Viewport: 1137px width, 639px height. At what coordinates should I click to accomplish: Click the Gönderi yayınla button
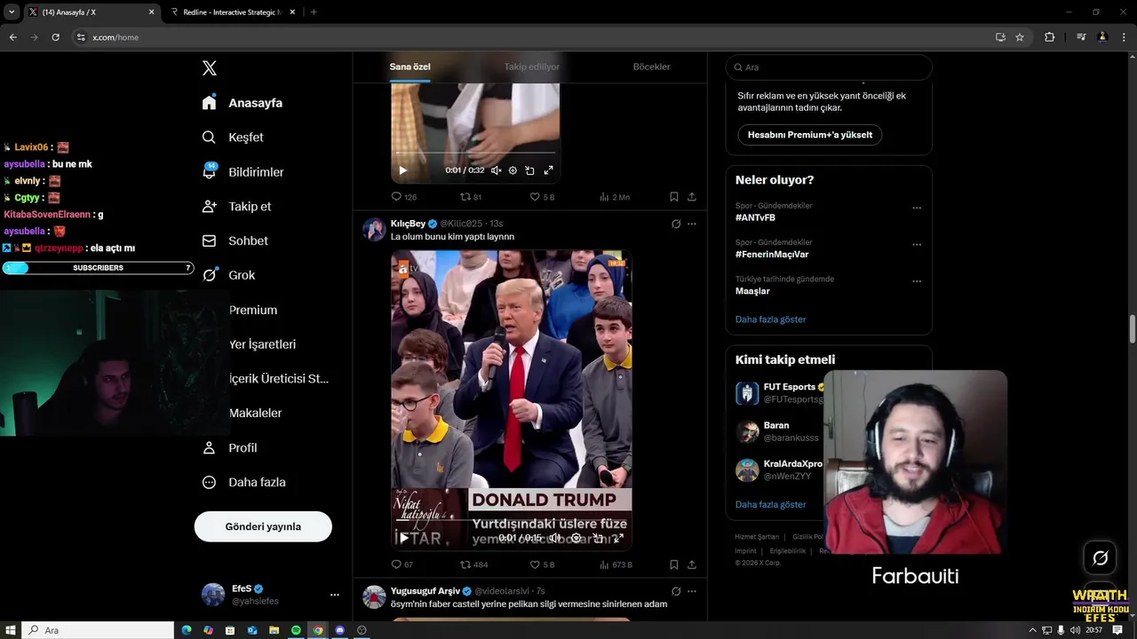click(263, 526)
